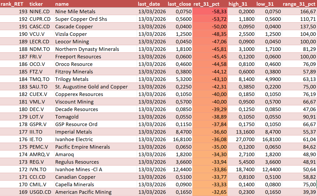Select the Regulus Resources name cell
This screenshot has height=196, width=317.
coord(95,162)
